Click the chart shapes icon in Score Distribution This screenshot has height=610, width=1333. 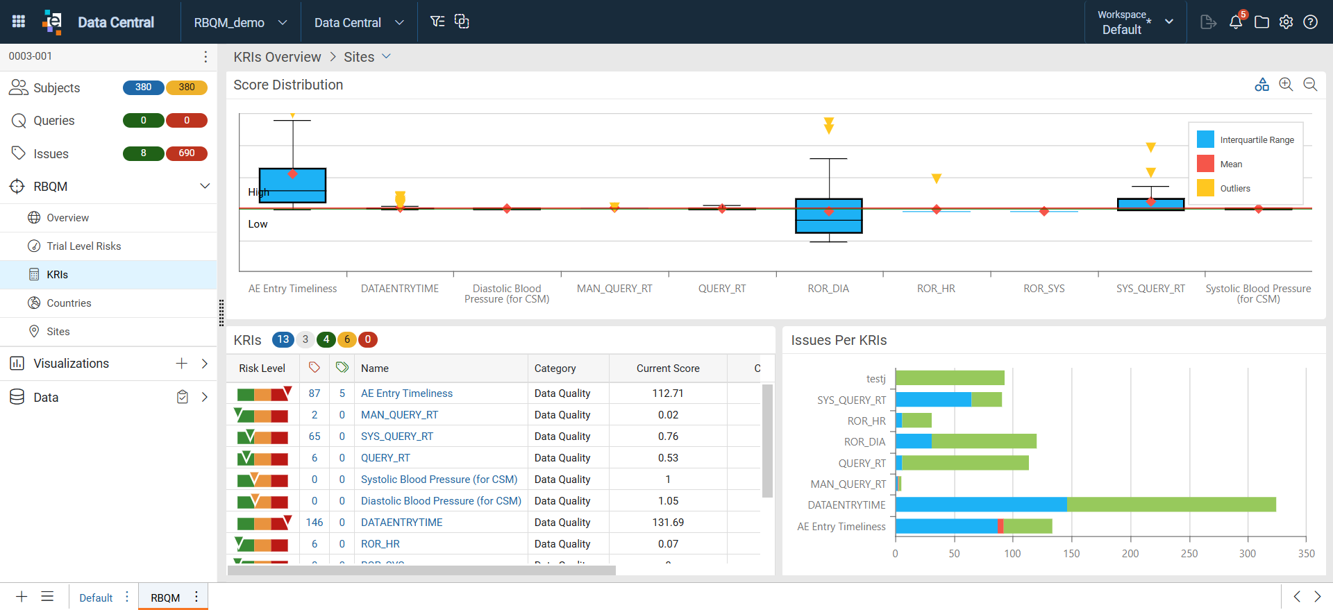1261,85
